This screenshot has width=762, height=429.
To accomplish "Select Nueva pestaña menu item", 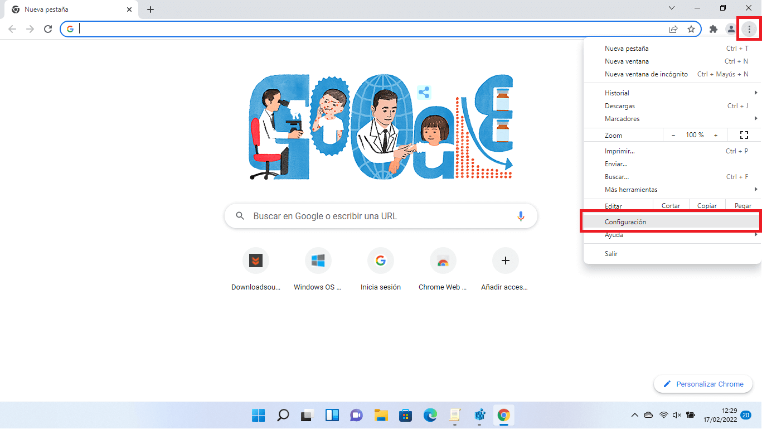I will 672,49.
